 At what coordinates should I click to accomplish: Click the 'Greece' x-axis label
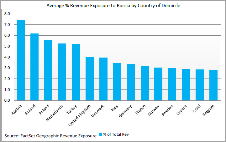[181, 110]
